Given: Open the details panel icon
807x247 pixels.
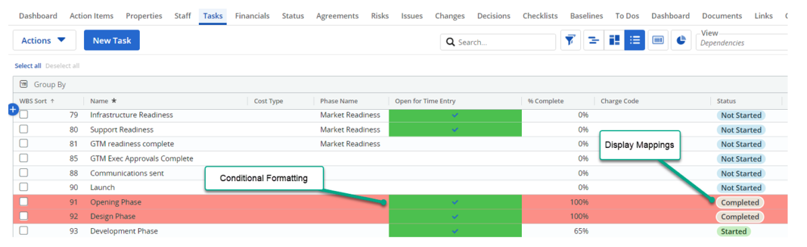Looking at the screenshot, I should coord(658,40).
